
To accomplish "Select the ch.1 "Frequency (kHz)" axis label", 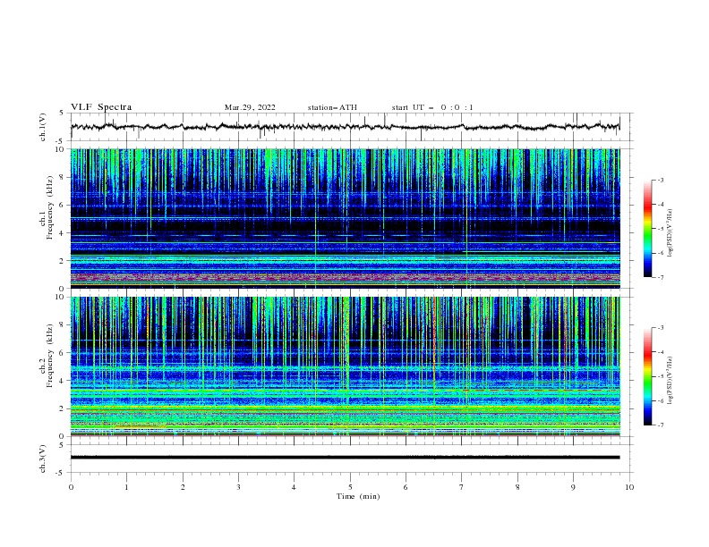I will [49, 207].
